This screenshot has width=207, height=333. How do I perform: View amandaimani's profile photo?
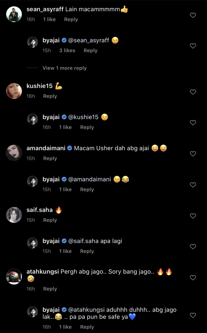pos(14,153)
